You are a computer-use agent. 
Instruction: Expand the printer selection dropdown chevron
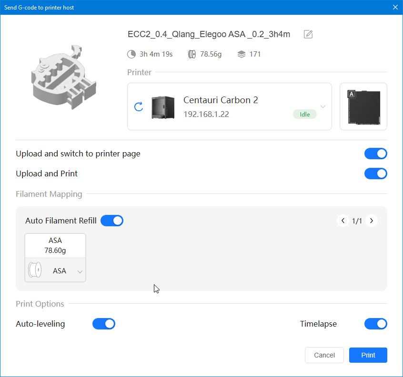click(x=323, y=106)
